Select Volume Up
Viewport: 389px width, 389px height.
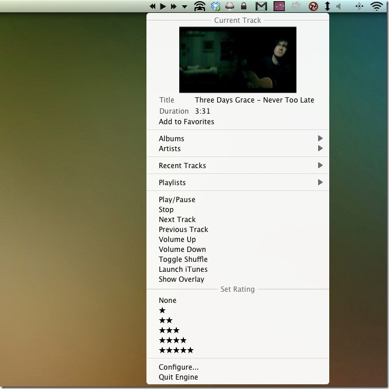coord(237,240)
